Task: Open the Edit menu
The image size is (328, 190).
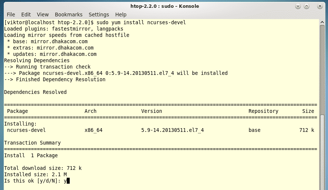Action: (26, 15)
